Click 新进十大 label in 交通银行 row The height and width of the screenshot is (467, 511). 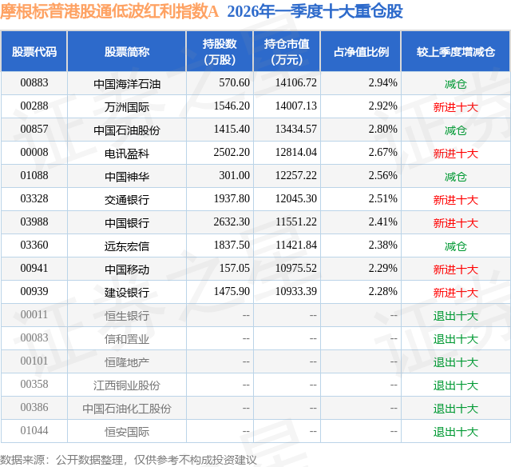pyautogui.click(x=456, y=200)
